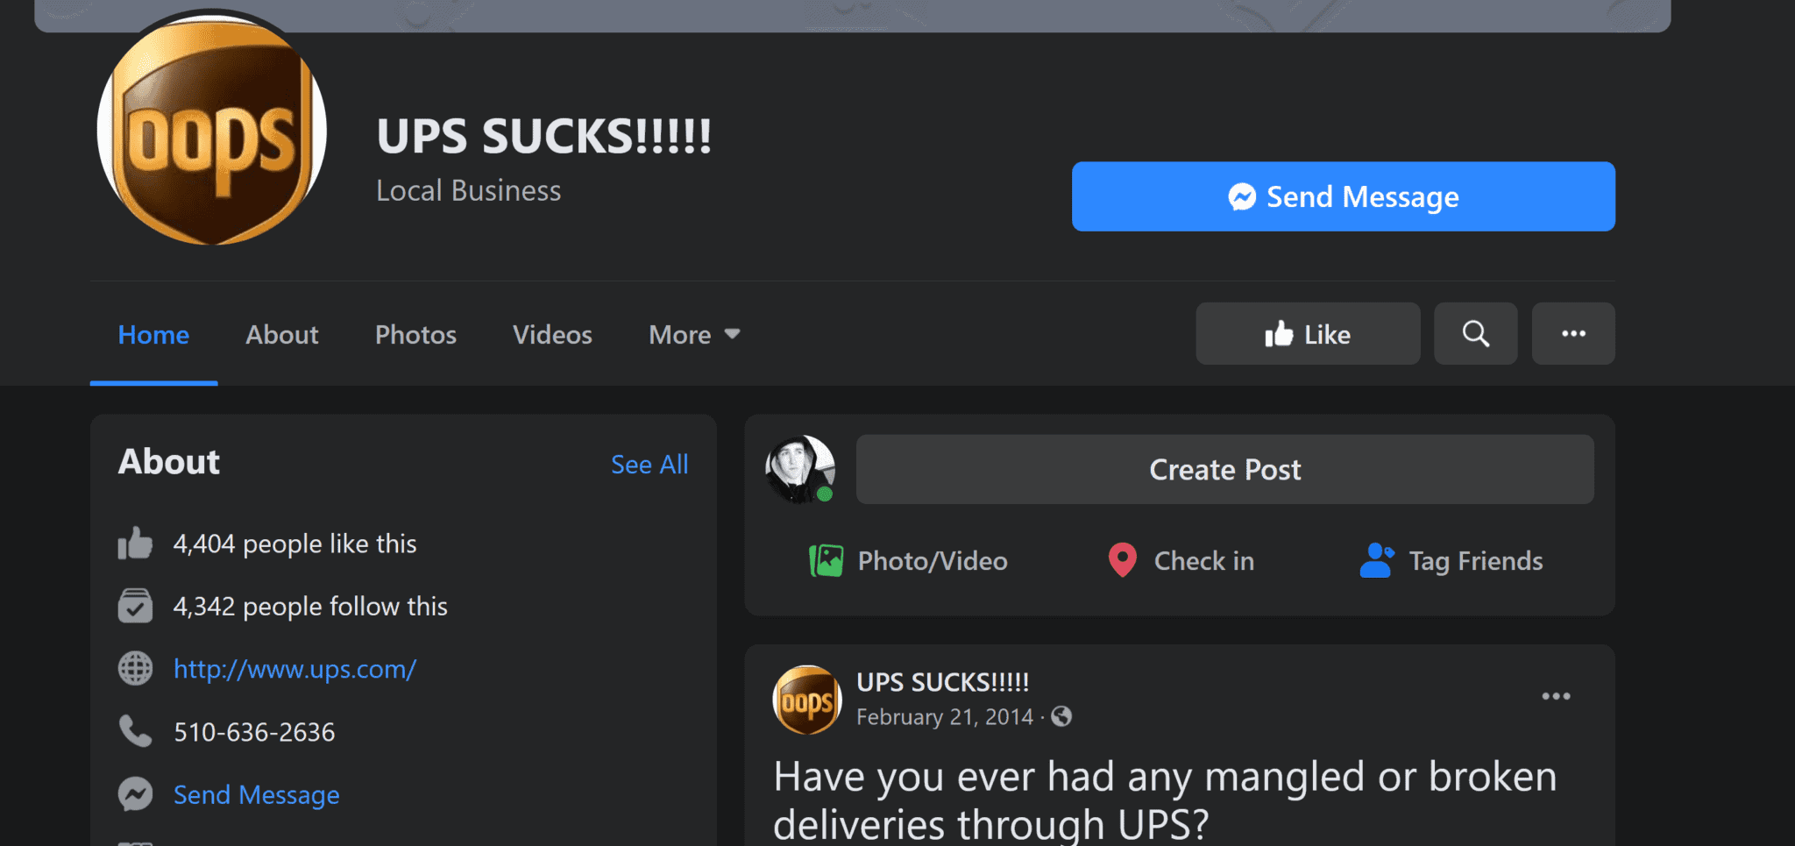Screen dimensions: 1795x846
Task: Click the Messenger icon in the About panel
Action: (135, 794)
